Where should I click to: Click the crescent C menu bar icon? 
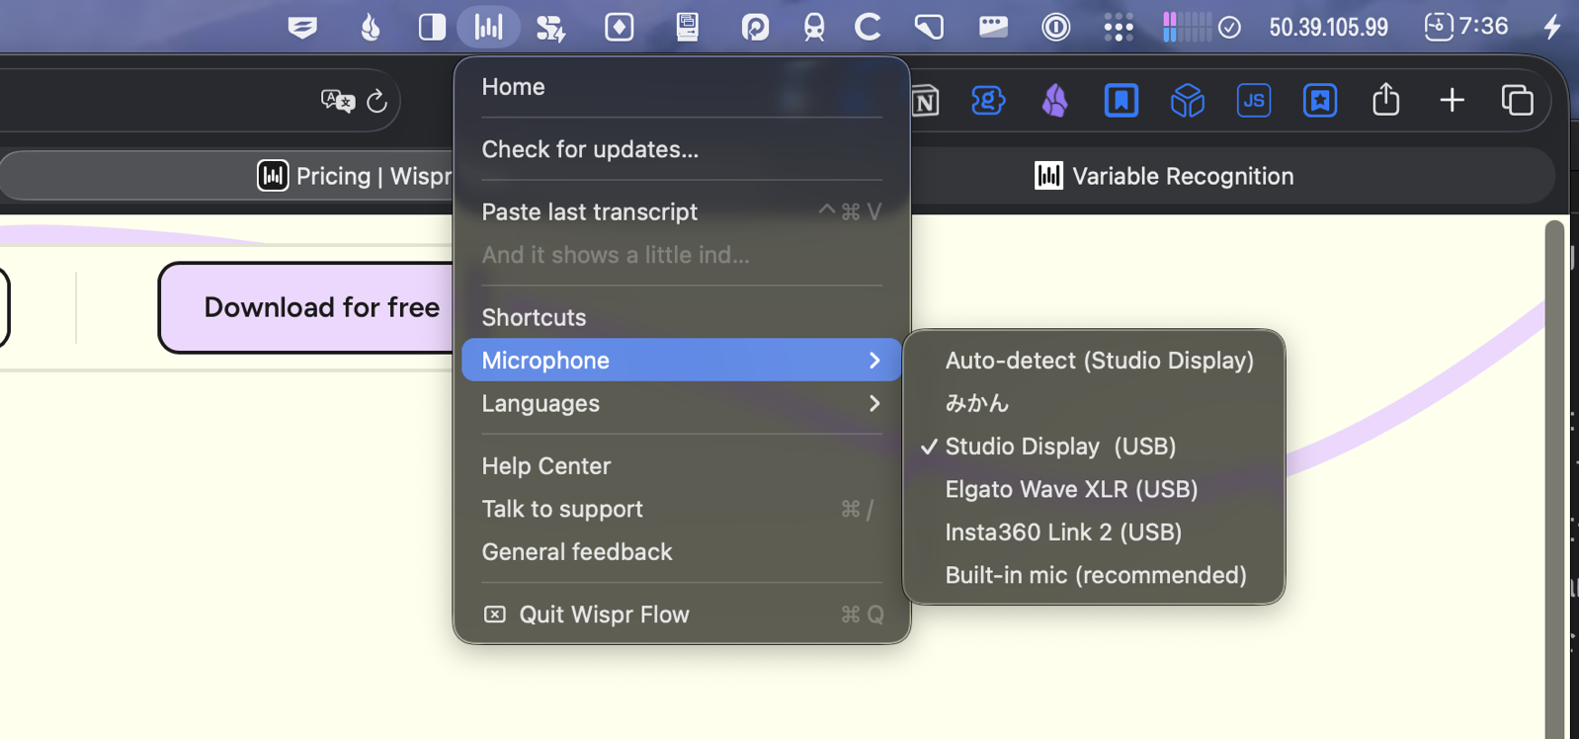868,27
